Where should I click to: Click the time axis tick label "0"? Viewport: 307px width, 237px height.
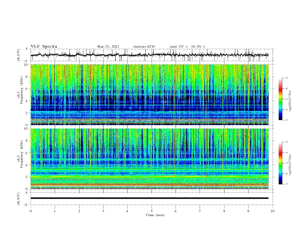pyautogui.click(x=31, y=211)
